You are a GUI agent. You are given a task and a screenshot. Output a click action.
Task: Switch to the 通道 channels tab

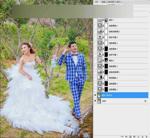[x=103, y=2]
